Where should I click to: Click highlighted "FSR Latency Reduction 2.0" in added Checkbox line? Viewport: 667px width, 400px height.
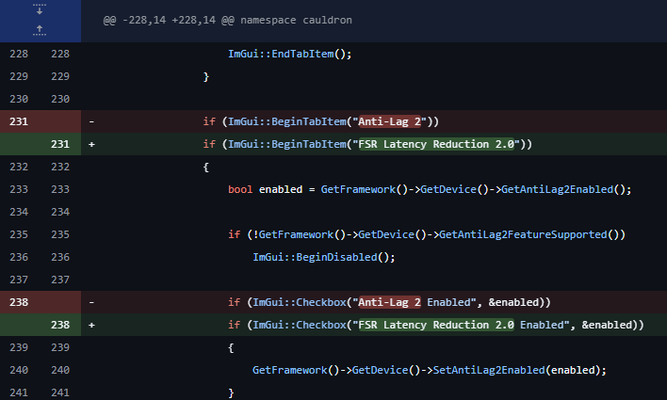pyautogui.click(x=436, y=325)
